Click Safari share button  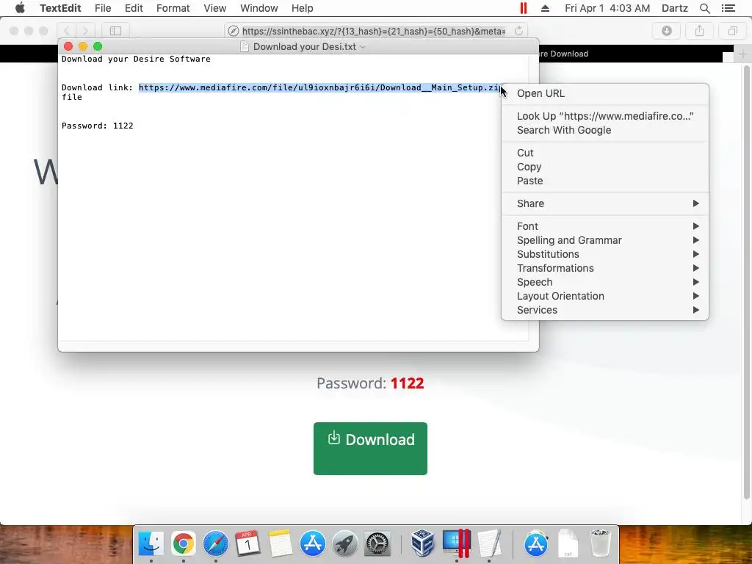699,31
